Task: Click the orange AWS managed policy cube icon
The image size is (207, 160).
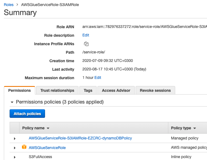Action: coord(24,147)
